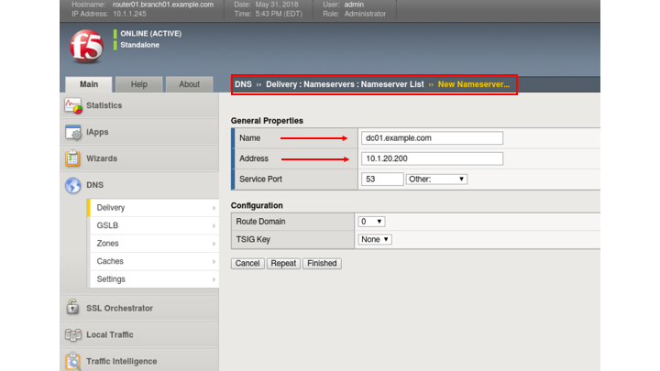Click the Traffic Intelligence icon
Image resolution: width=660 pixels, height=371 pixels.
tap(72, 361)
